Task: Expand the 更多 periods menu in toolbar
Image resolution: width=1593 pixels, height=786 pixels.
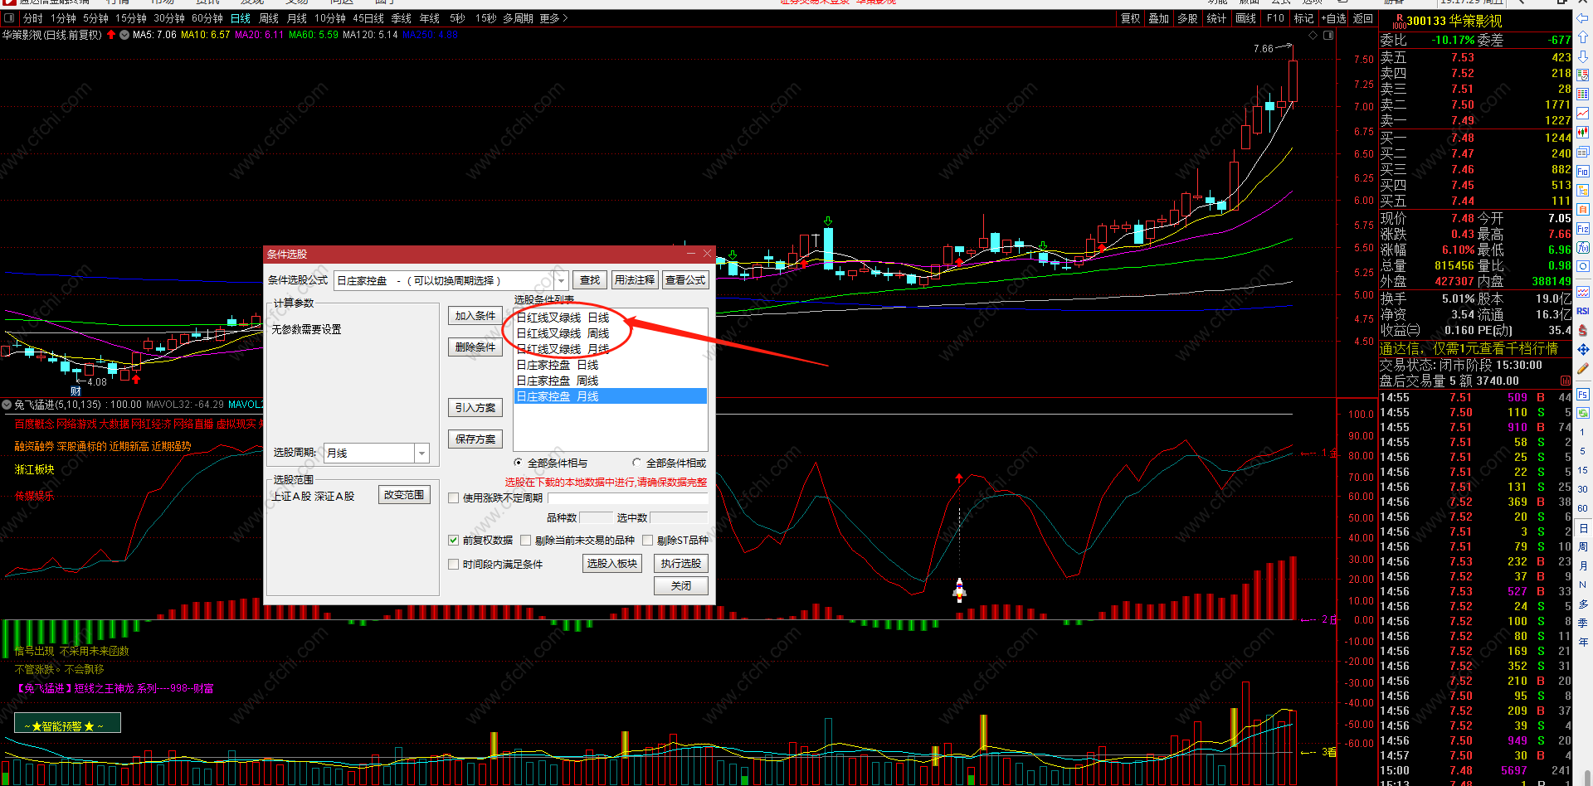Action: pos(553,18)
